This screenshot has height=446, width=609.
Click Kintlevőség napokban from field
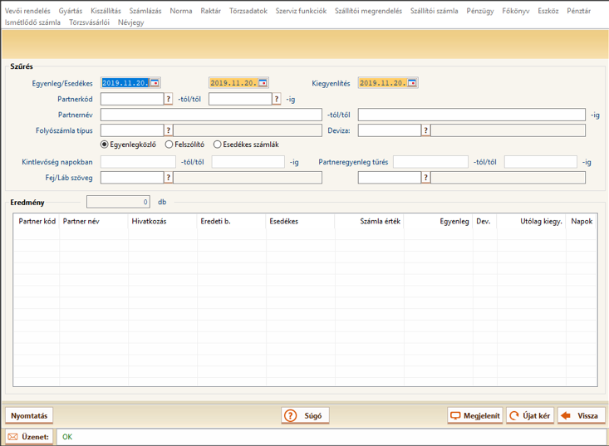point(138,162)
